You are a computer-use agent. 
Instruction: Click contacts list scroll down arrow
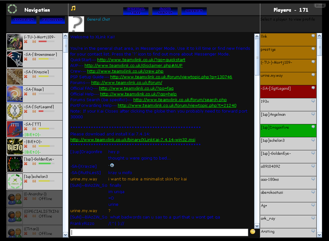[66, 235]
